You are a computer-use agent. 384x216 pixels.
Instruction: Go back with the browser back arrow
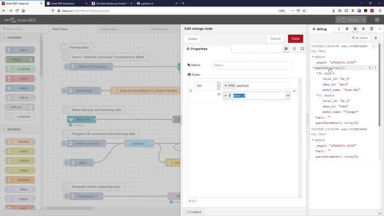point(4,11)
